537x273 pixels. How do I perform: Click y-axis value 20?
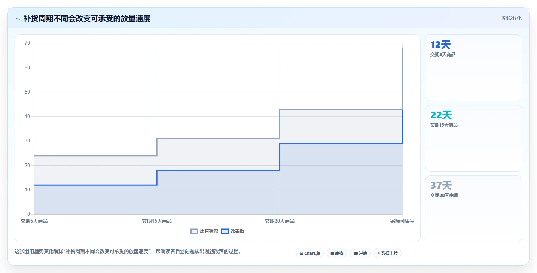(x=27, y=166)
